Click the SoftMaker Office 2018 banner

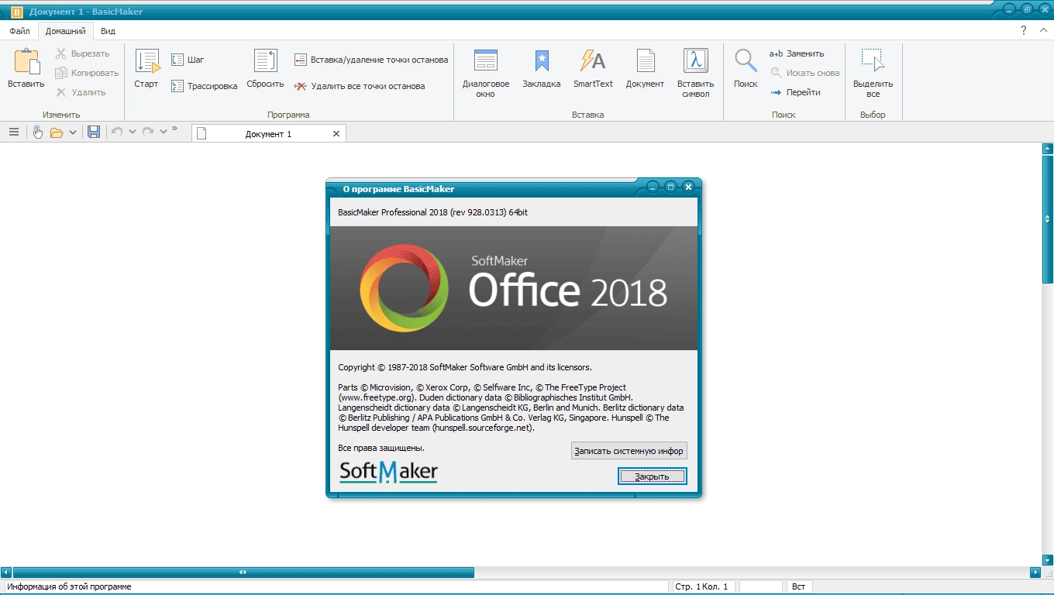pos(514,288)
